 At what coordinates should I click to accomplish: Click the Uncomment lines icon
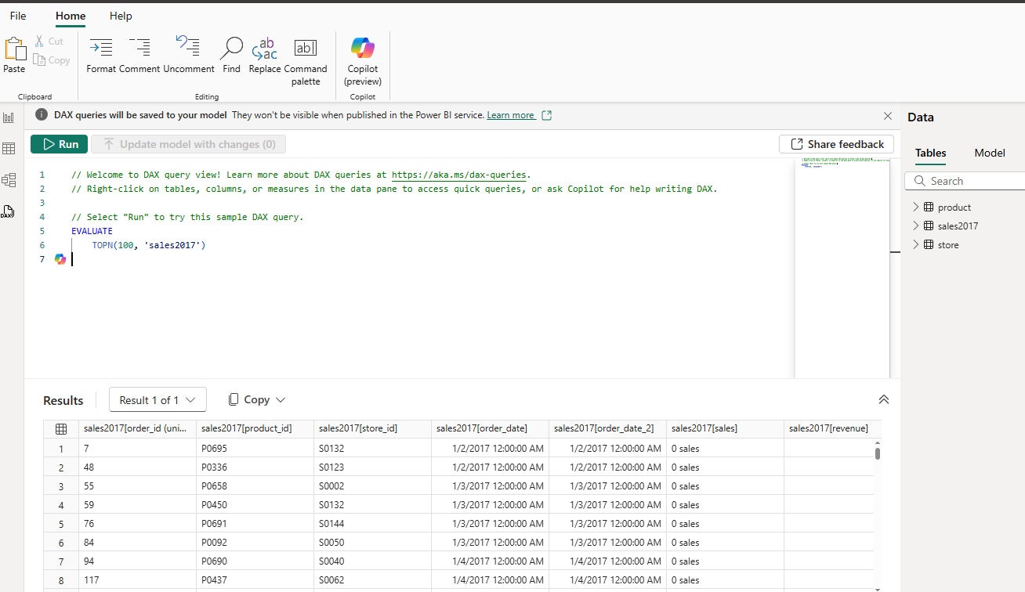[x=188, y=47]
